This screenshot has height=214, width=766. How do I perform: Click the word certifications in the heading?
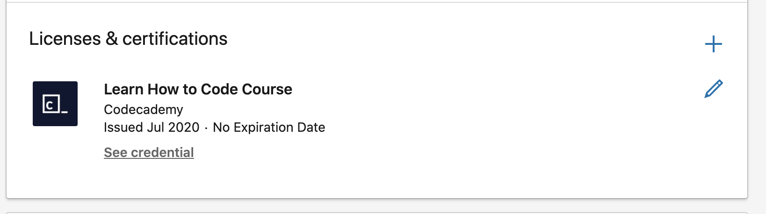175,39
